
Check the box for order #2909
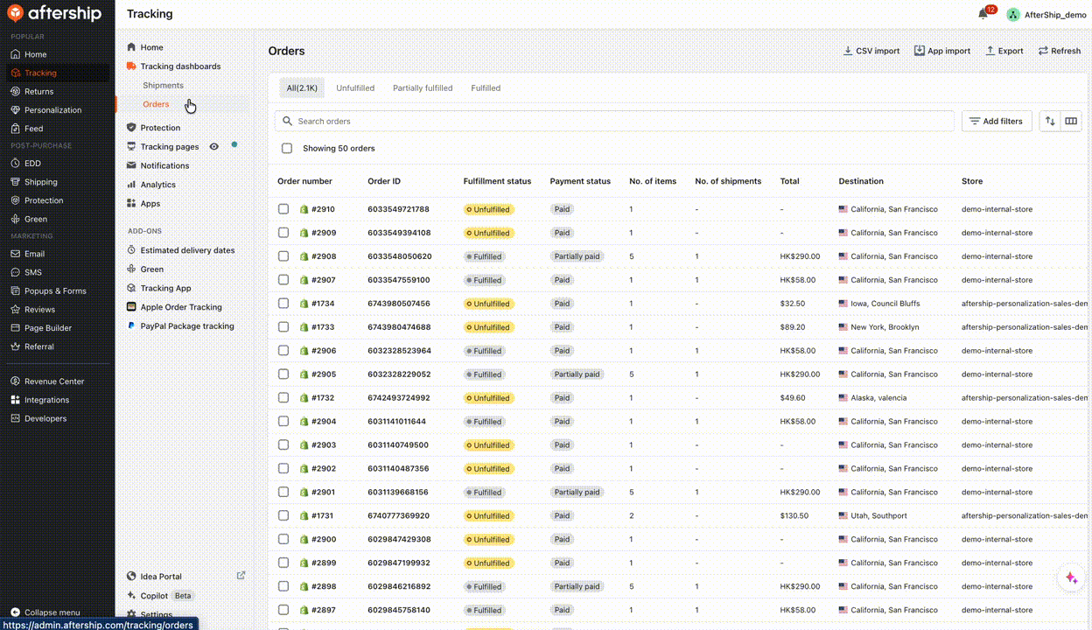pyautogui.click(x=283, y=233)
